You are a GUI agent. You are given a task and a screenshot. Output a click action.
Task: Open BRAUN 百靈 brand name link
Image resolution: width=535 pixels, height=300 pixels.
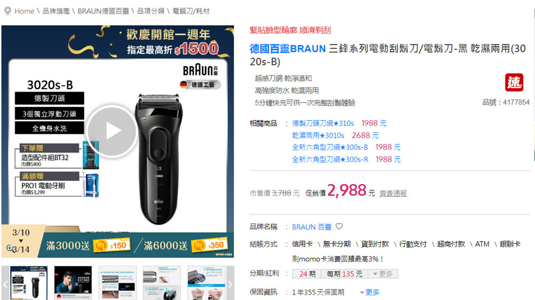[311, 227]
